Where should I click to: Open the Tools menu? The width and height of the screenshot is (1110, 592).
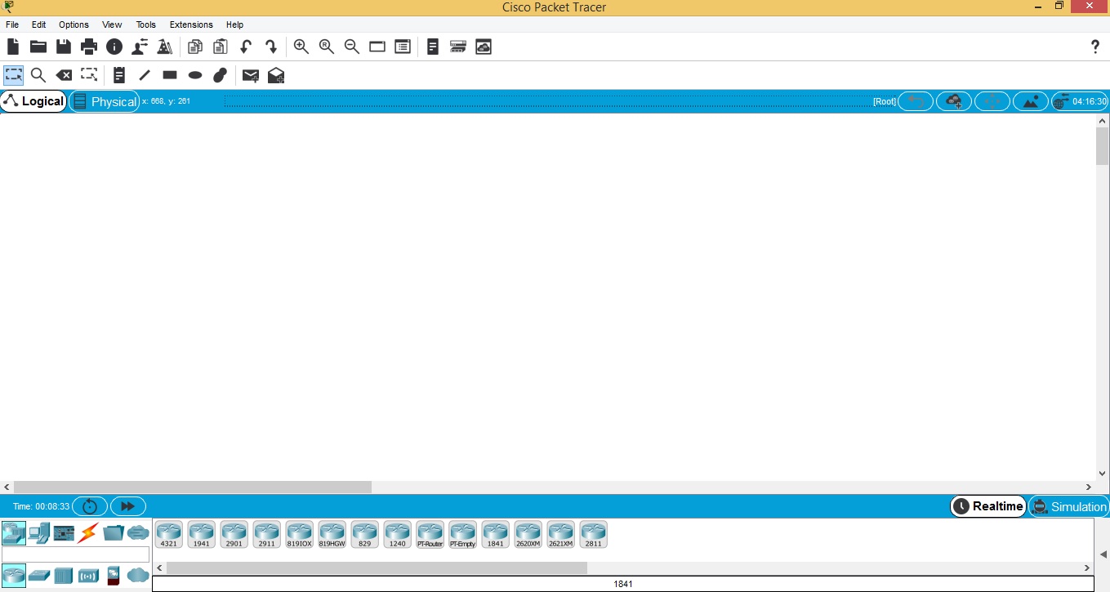point(145,24)
